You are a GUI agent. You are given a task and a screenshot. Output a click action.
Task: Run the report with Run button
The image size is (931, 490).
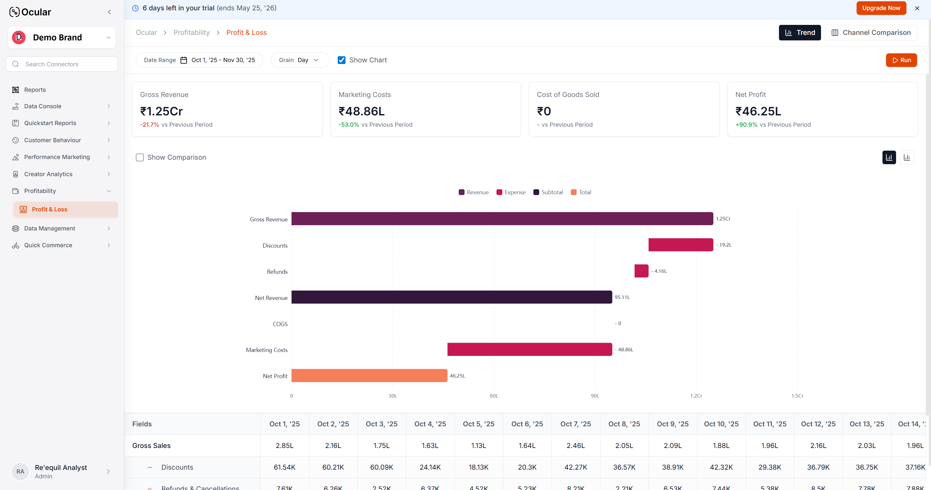point(901,60)
